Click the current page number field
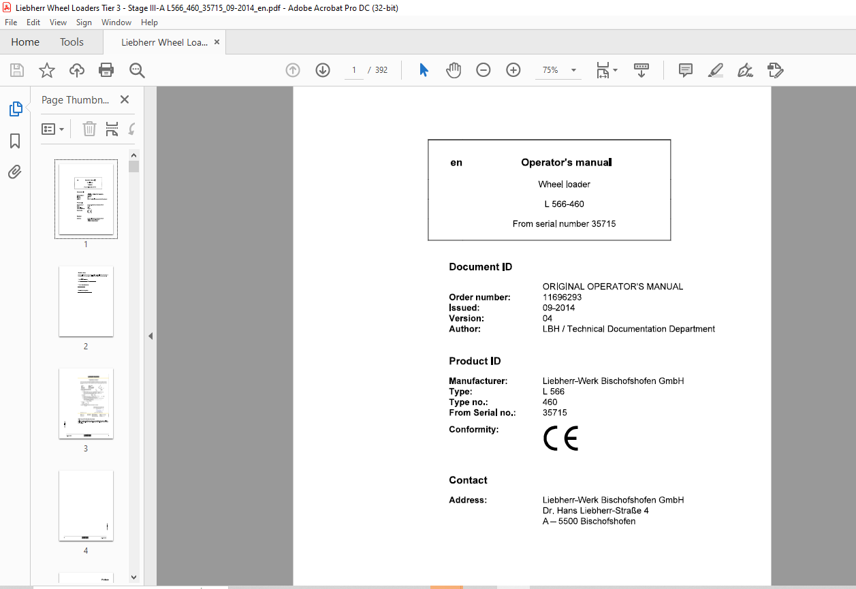 pyautogui.click(x=354, y=70)
